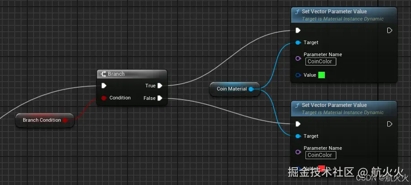Click the Parameter Name label on upper node
This screenshot has height=185, width=411.
pos(322,55)
